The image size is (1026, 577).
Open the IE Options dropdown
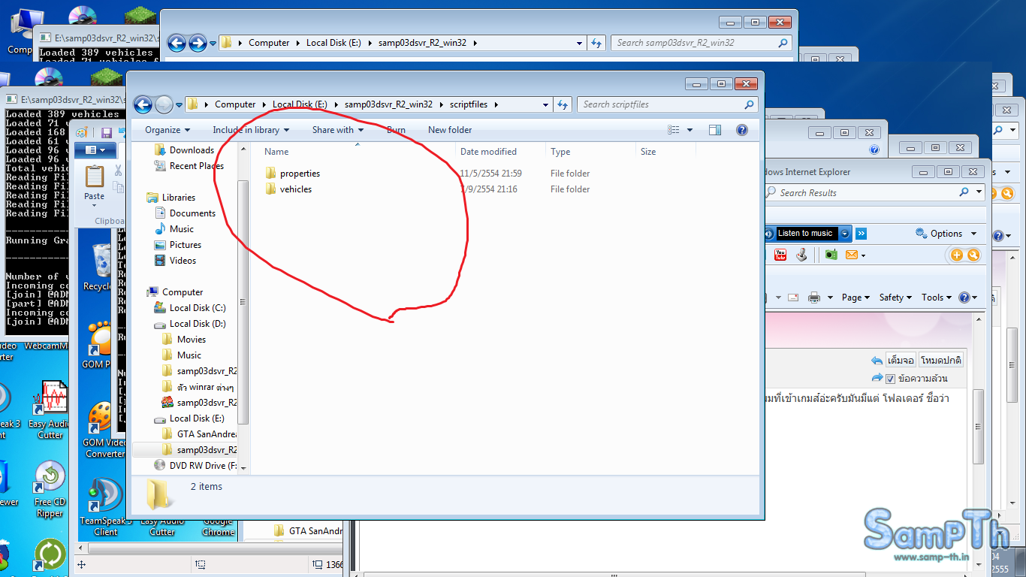(946, 234)
